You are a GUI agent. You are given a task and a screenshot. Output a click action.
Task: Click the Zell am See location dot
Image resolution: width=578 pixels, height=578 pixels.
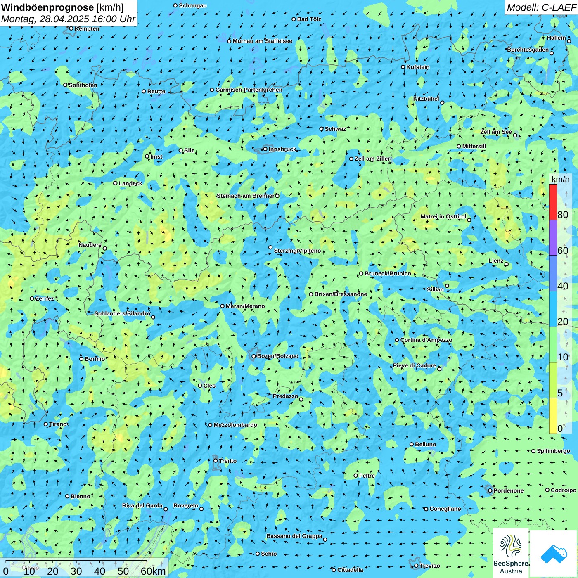point(515,135)
